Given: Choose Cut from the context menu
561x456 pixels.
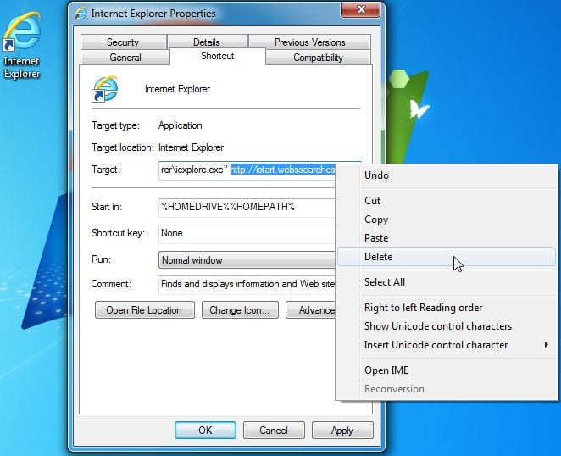Looking at the screenshot, I should 447,201.
